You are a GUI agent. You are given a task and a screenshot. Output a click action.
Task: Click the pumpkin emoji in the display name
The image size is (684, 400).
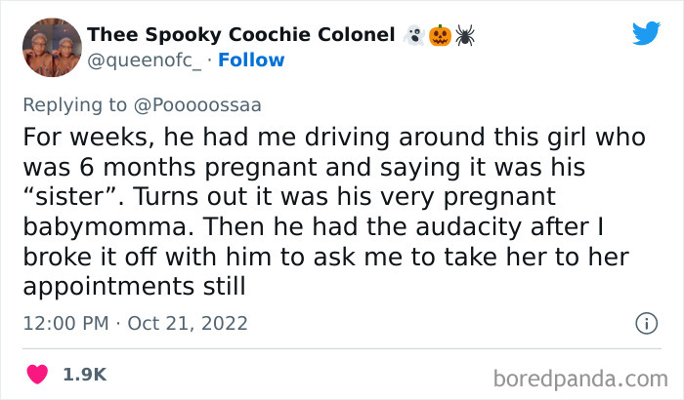point(439,35)
